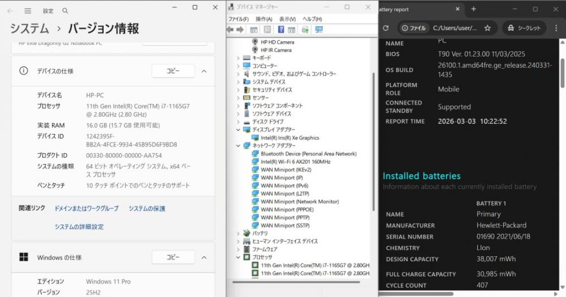The image size is (566, 297).
Task: Expand サウンド、ビデオ、およびゲーム コントローラー category
Action: 238,74
